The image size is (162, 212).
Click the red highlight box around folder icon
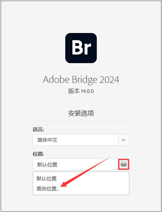pos(124,164)
